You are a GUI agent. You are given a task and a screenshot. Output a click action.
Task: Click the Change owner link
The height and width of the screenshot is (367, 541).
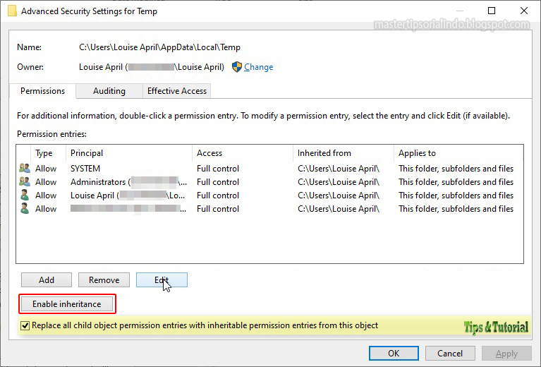point(258,67)
